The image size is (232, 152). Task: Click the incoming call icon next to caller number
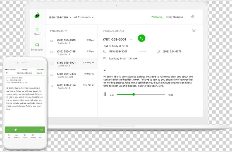point(104,52)
